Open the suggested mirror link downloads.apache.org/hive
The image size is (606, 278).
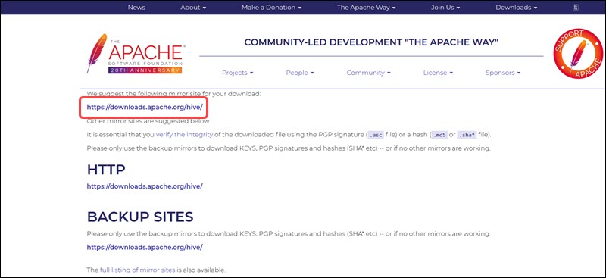145,108
